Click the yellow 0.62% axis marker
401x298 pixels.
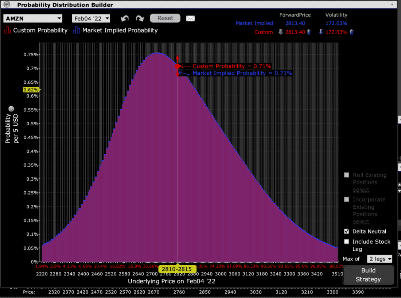(31, 90)
